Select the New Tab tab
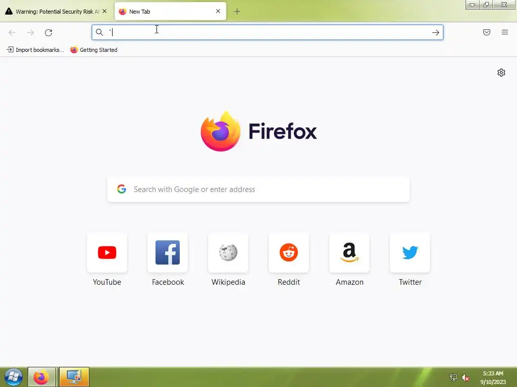517x387 pixels. [x=170, y=12]
